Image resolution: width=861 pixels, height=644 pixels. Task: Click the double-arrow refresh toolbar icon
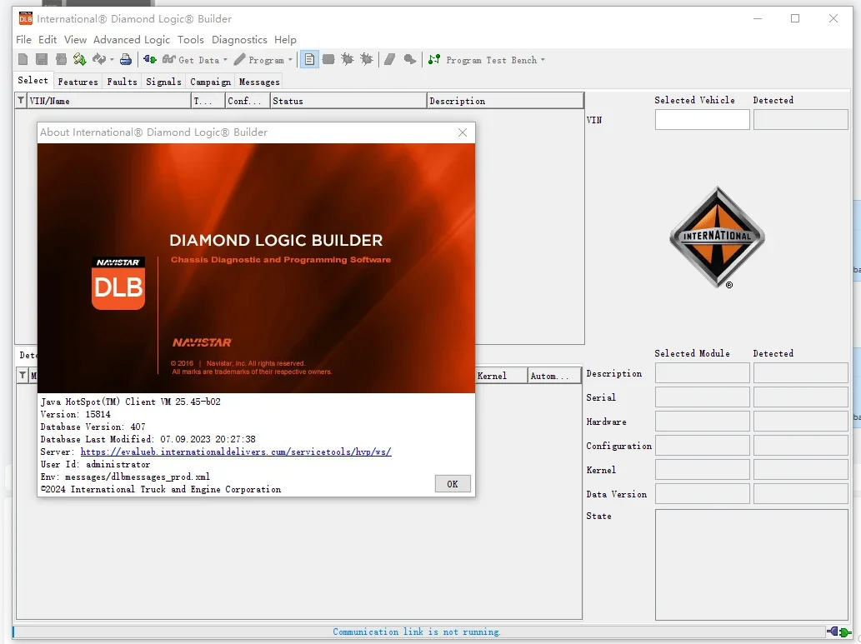point(99,59)
